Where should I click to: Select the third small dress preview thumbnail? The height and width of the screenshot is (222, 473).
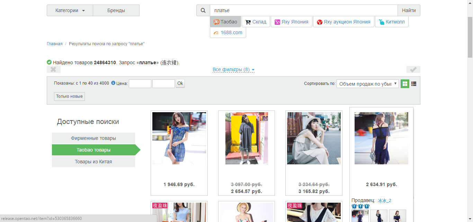(x=398, y=216)
